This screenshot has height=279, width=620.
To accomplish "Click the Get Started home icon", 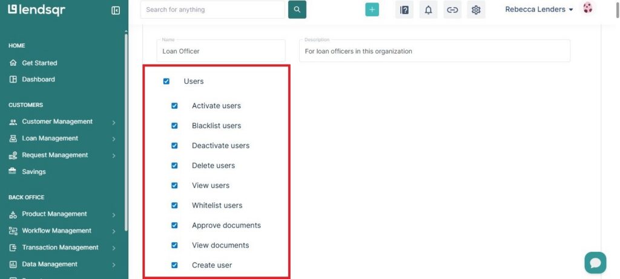I will point(13,63).
